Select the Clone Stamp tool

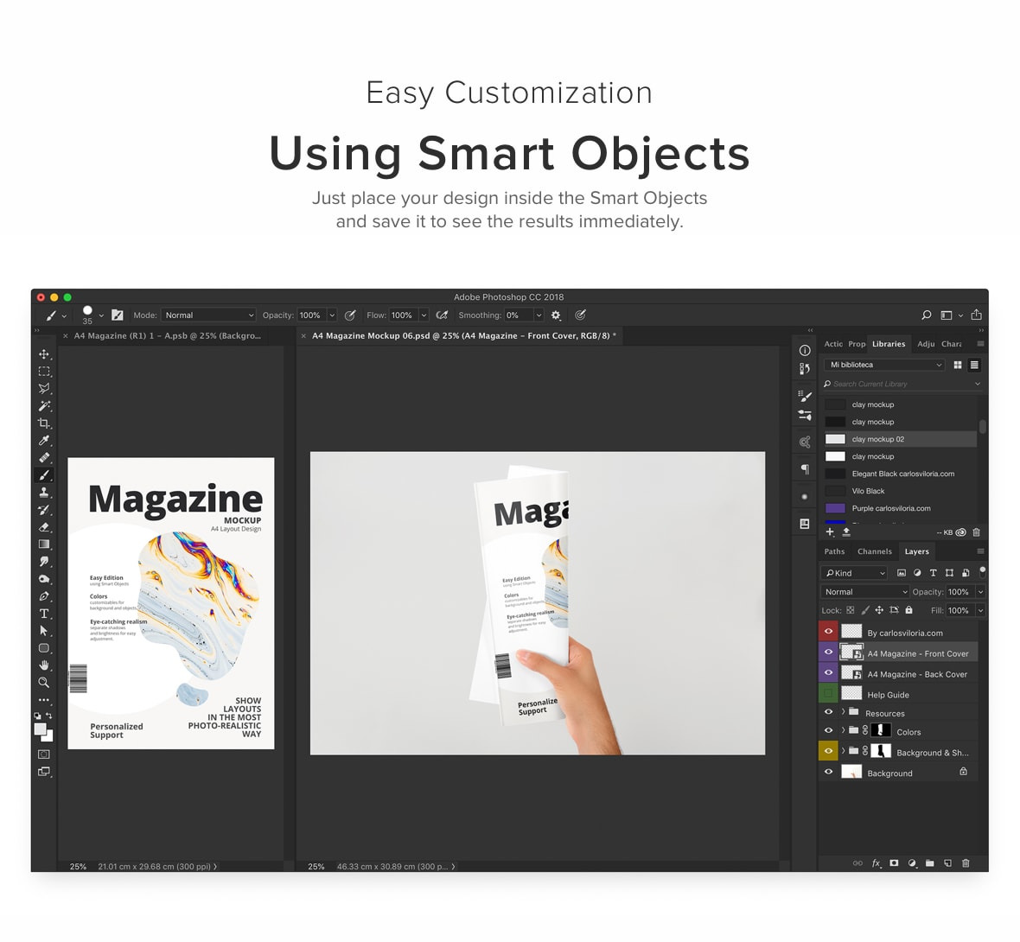44,493
